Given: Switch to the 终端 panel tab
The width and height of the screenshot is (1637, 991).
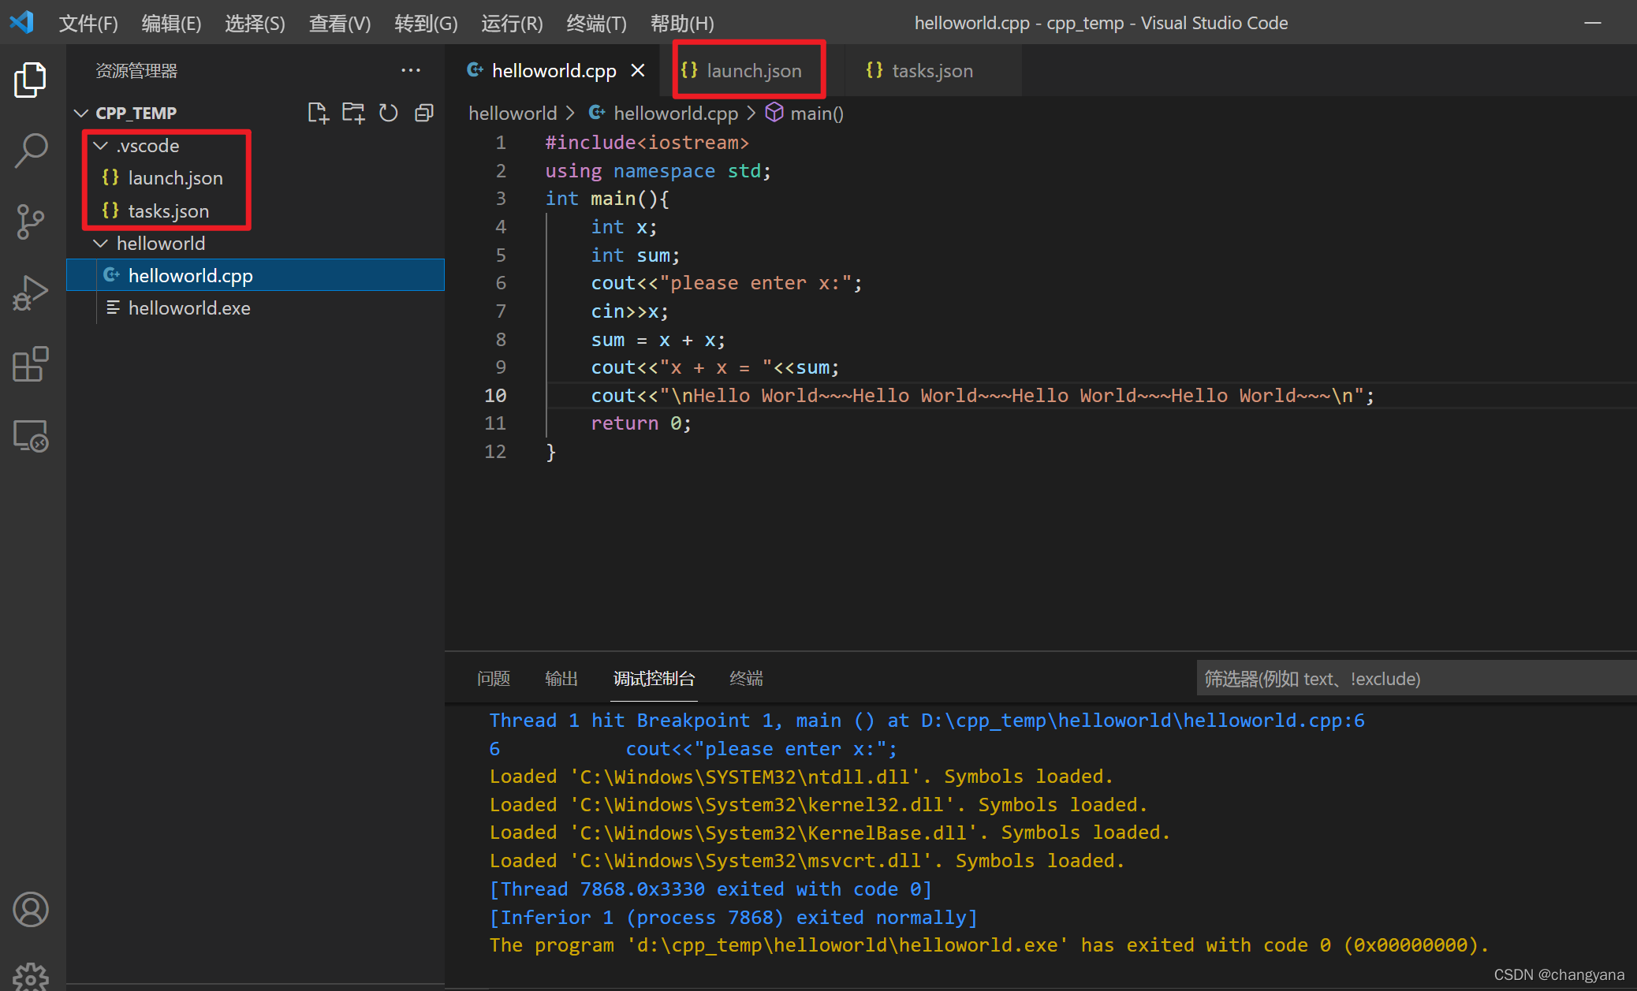Looking at the screenshot, I should (746, 678).
